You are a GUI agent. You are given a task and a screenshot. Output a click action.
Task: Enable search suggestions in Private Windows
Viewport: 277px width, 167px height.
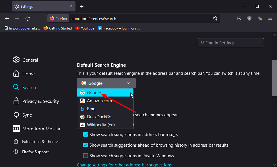pos(86,156)
